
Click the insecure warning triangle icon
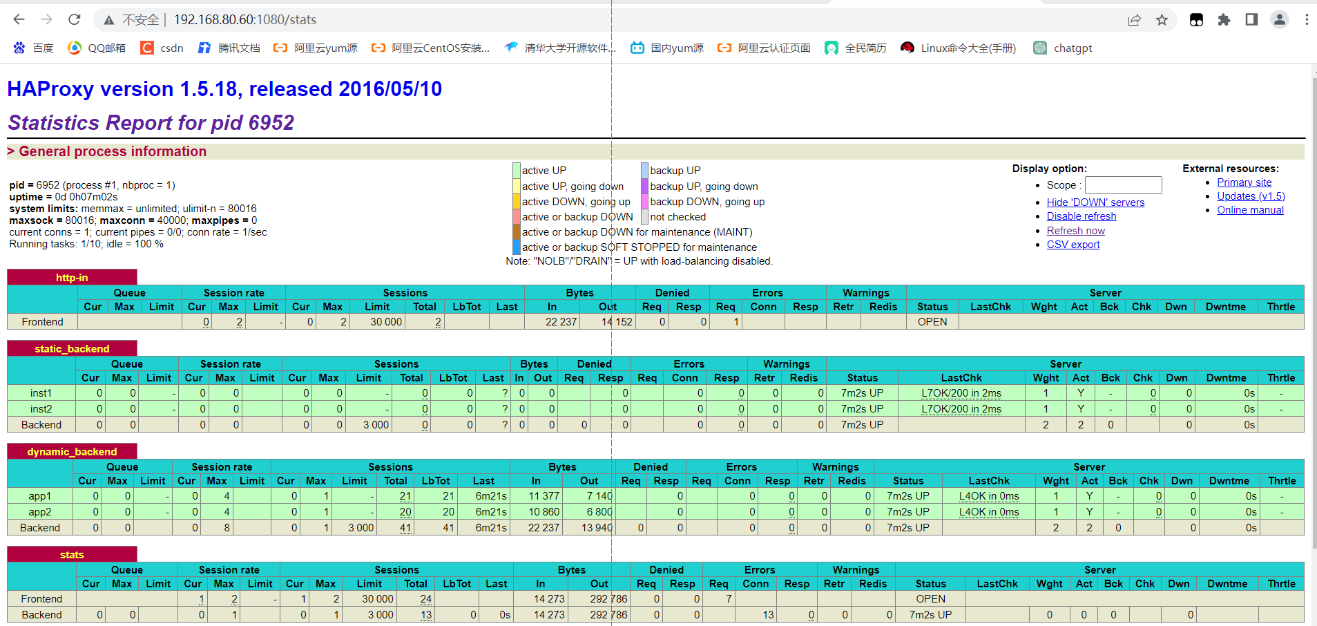tap(109, 20)
